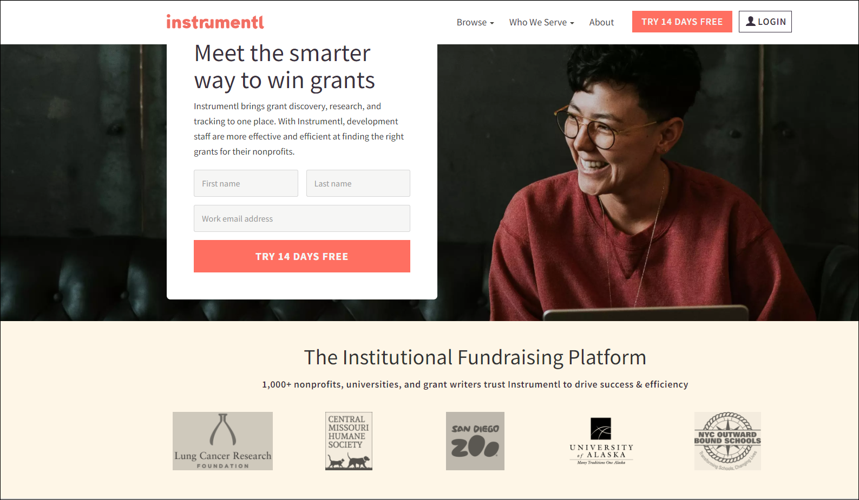The height and width of the screenshot is (500, 859).
Task: Focus the Last name field
Action: (x=358, y=183)
